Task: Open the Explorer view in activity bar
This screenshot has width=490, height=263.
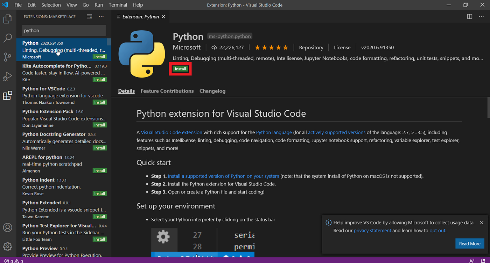Action: (7, 19)
